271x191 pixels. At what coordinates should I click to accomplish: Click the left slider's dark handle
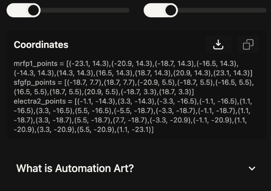pos(34,10)
